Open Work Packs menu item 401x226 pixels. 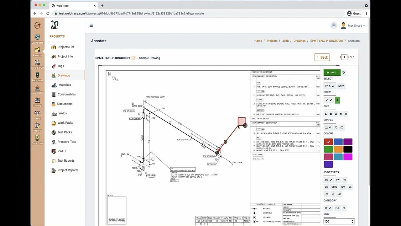point(65,123)
